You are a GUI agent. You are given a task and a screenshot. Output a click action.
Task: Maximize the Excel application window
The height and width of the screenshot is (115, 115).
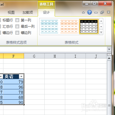coord(94,4)
